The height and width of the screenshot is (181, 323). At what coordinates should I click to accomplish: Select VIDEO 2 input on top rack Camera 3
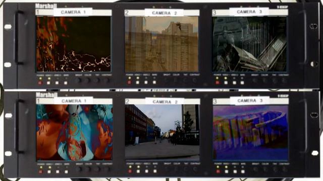tap(234, 82)
